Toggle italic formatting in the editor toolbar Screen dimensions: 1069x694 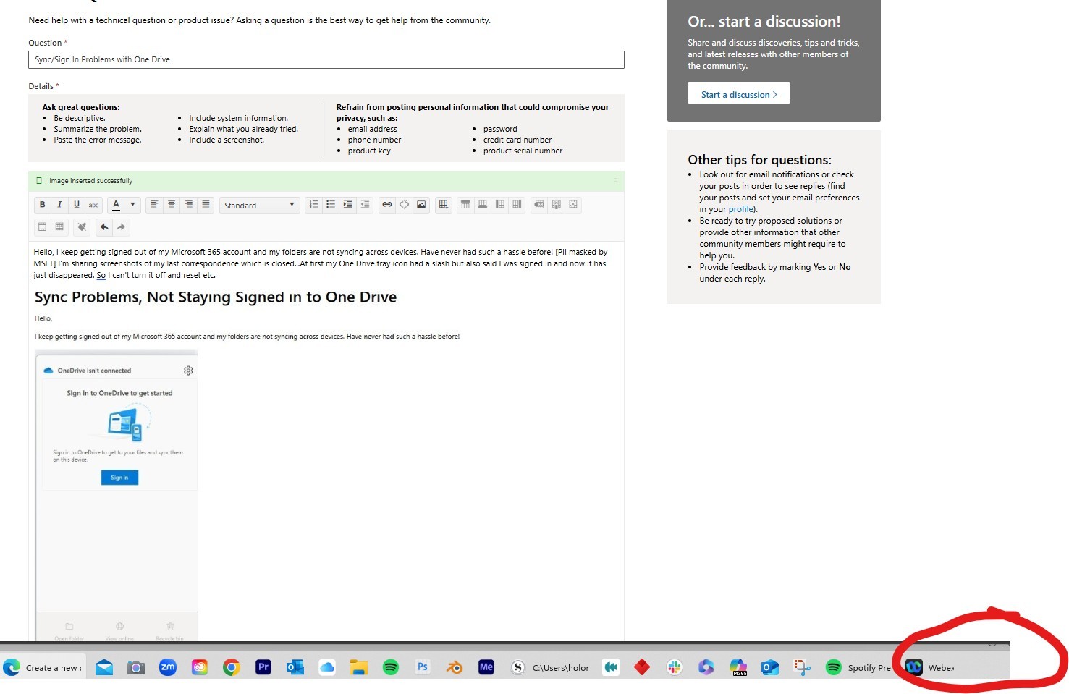coord(59,205)
